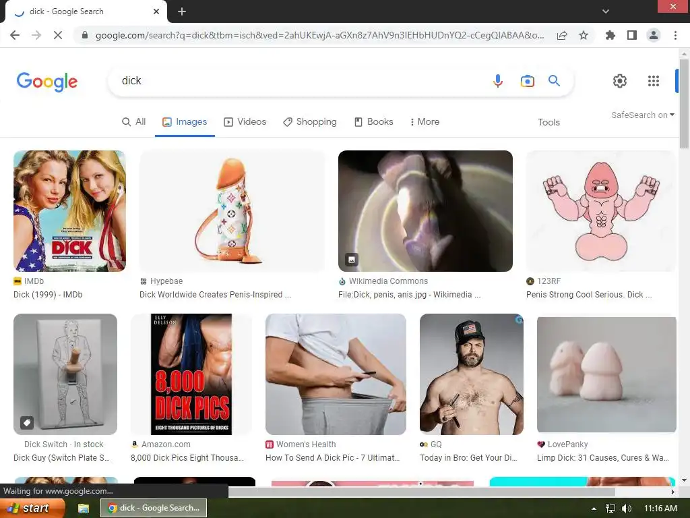Image resolution: width=690 pixels, height=518 pixels.
Task: Open the Chrome side panel
Action: pos(632,35)
